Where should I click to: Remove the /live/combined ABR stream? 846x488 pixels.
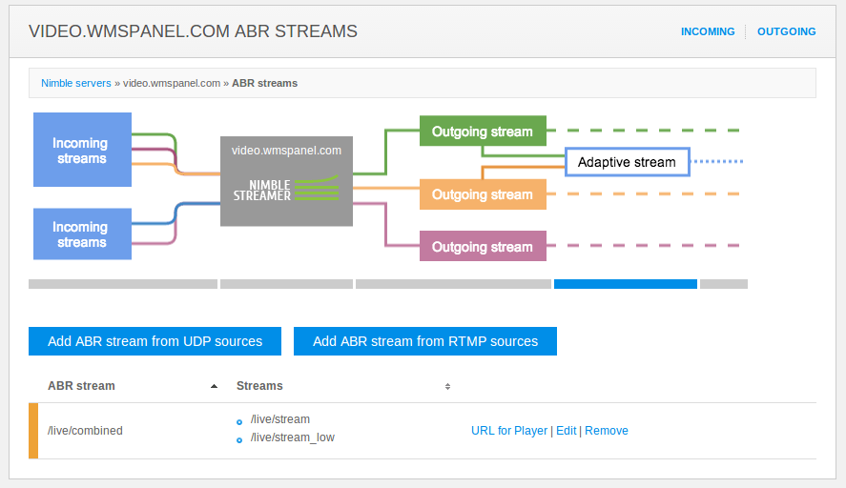click(x=607, y=431)
